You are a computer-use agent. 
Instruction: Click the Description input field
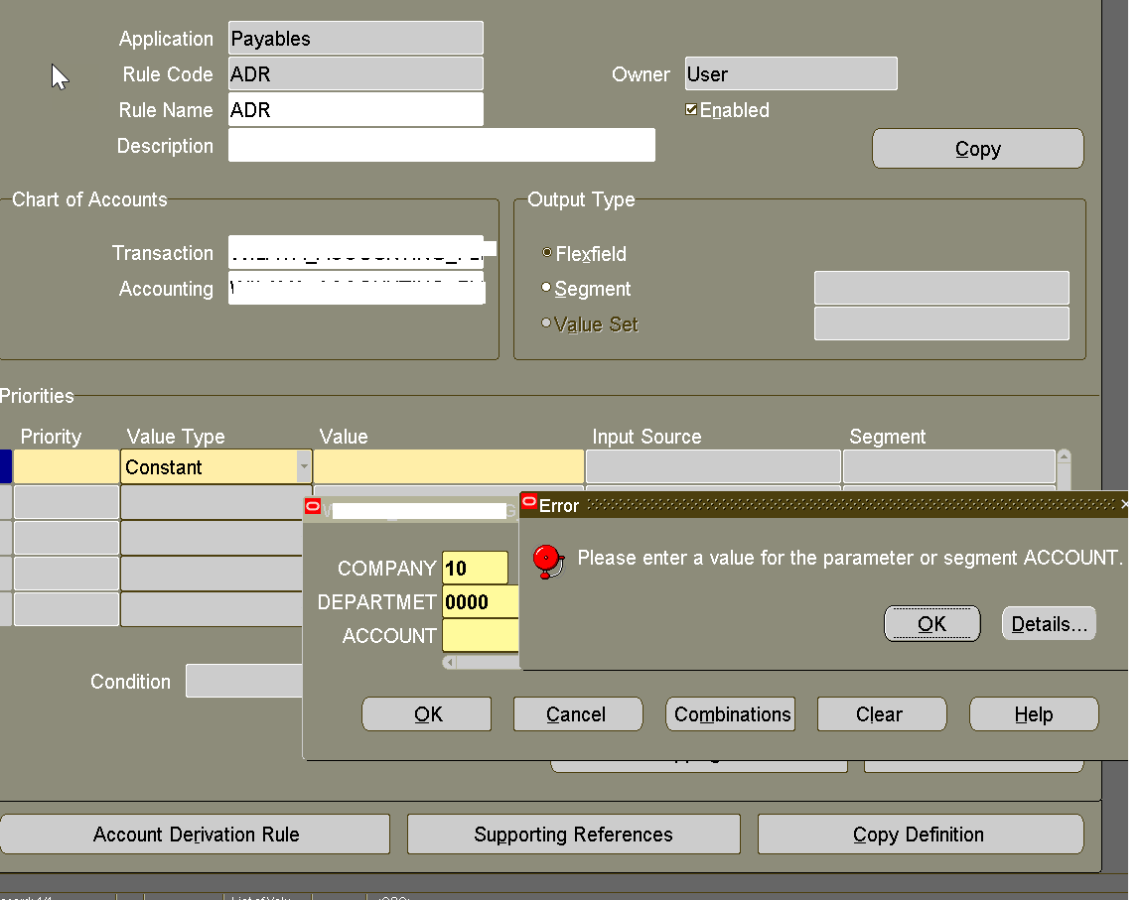441,145
